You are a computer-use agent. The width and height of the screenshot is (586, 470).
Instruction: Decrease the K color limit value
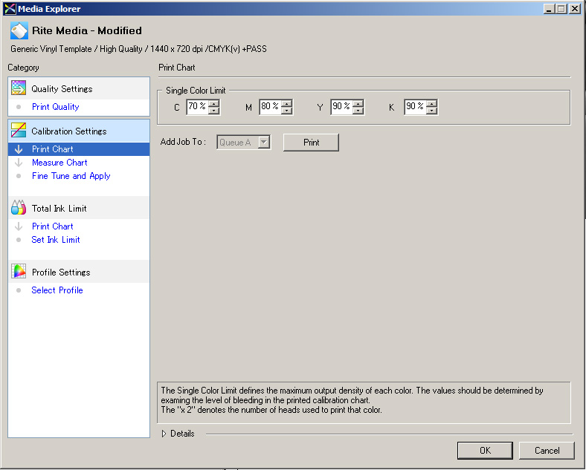431,111
